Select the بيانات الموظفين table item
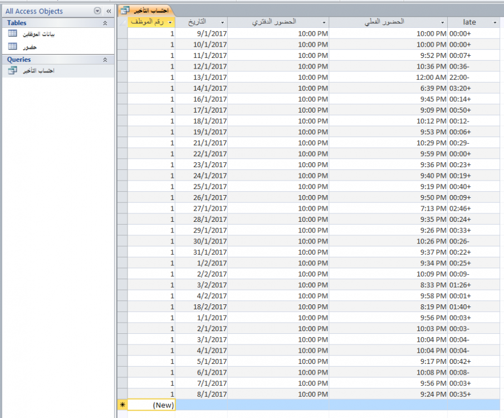 point(58,34)
